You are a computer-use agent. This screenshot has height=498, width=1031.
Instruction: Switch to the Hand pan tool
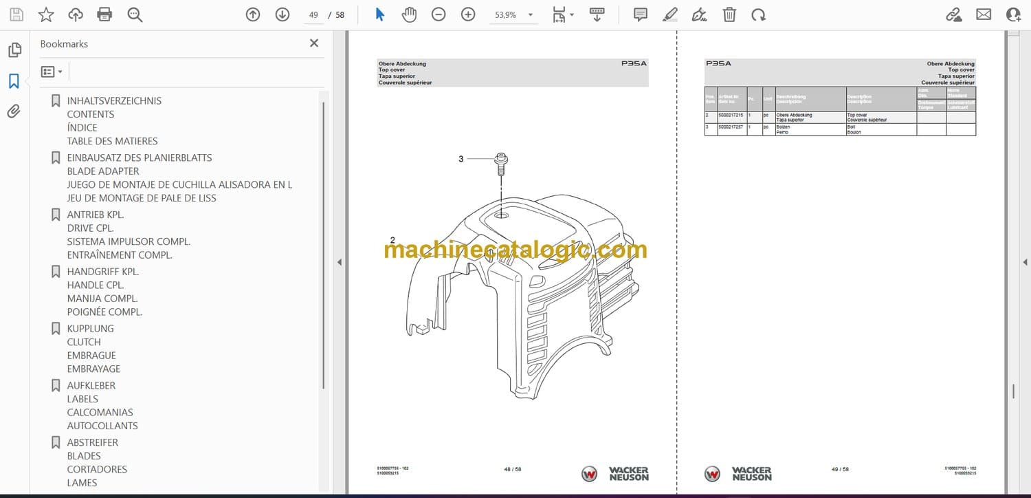pos(409,14)
